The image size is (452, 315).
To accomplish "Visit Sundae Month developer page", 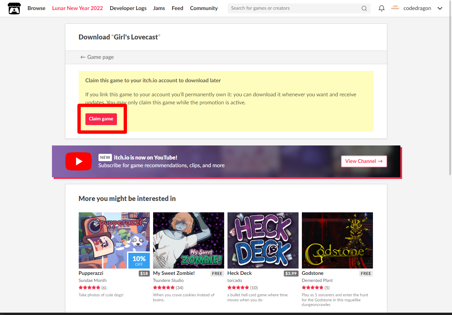I will pos(92,281).
